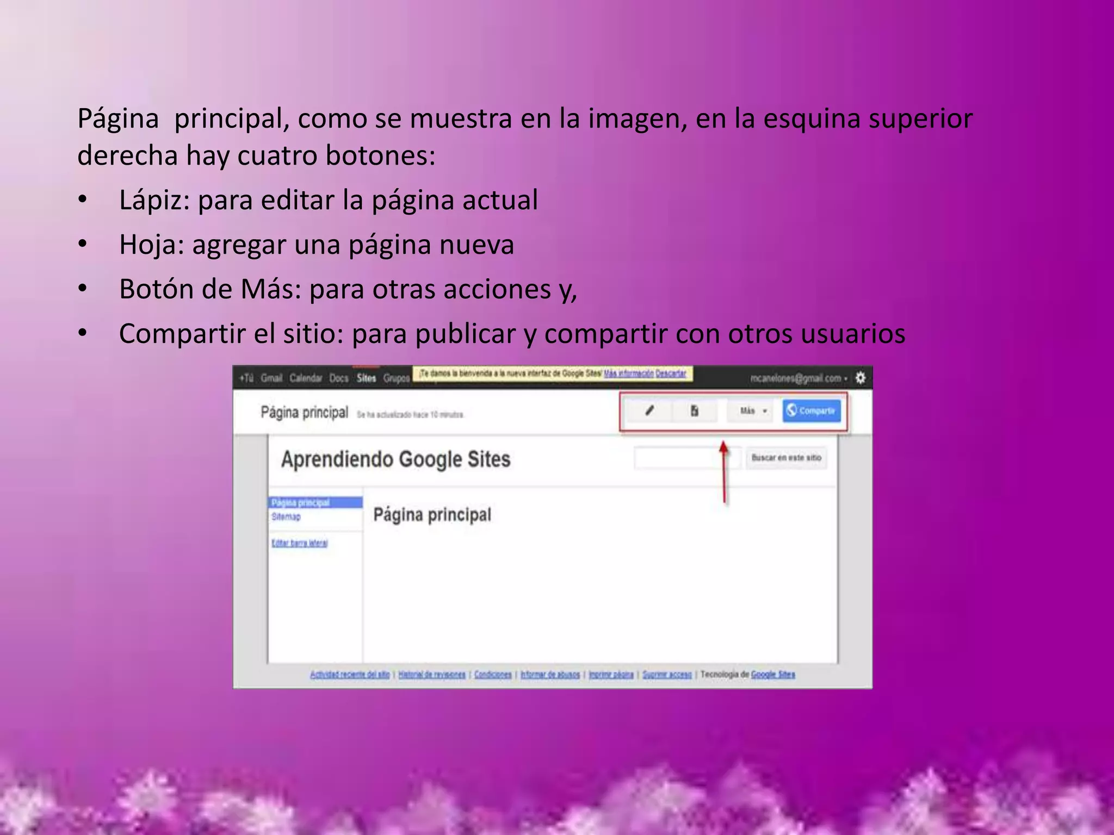Screen dimensions: 1114x835
Task: Open Grupos in the top bar
Action: tap(397, 378)
